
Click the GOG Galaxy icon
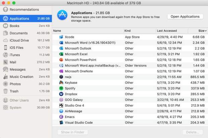(x=61, y=99)
